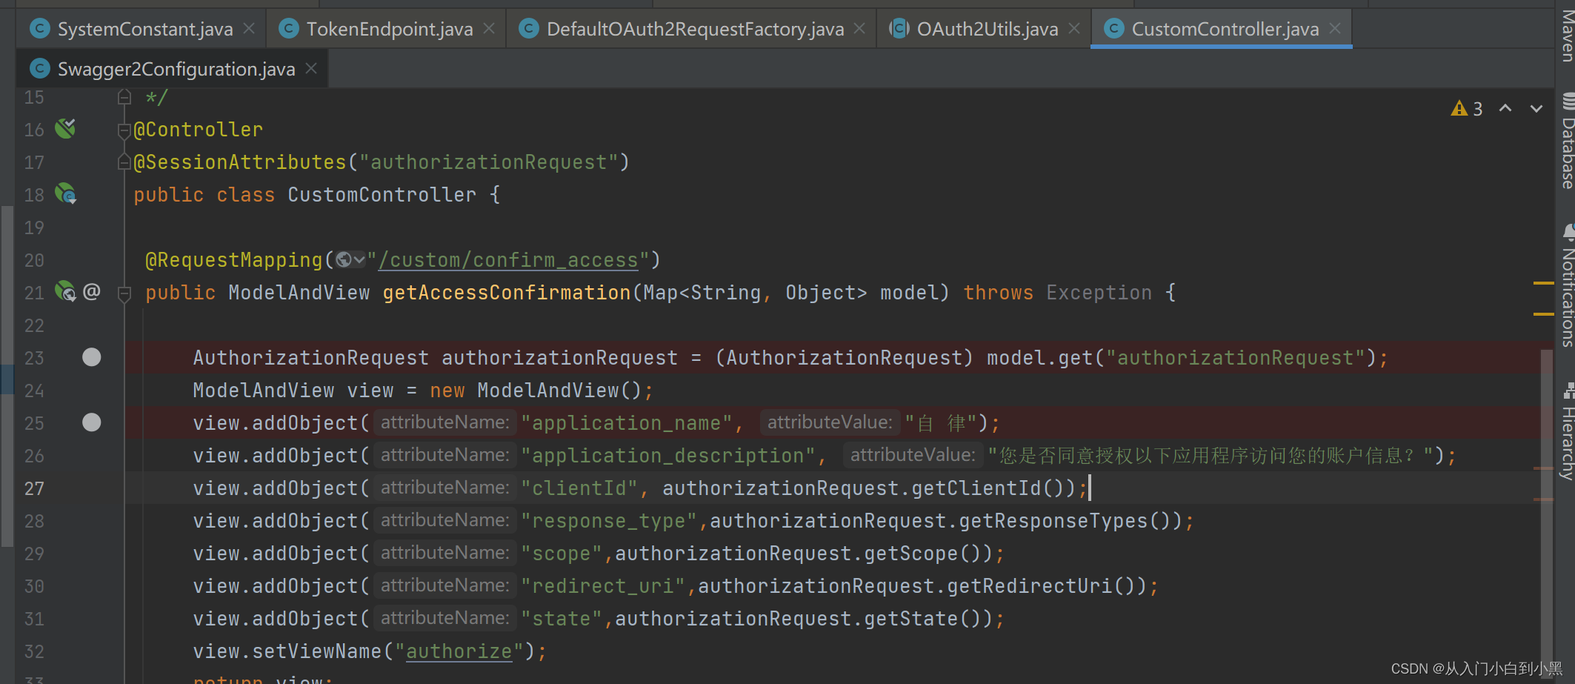This screenshot has height=684, width=1575.
Task: Collapse the annotation fold at @Controller line
Action: (x=124, y=130)
